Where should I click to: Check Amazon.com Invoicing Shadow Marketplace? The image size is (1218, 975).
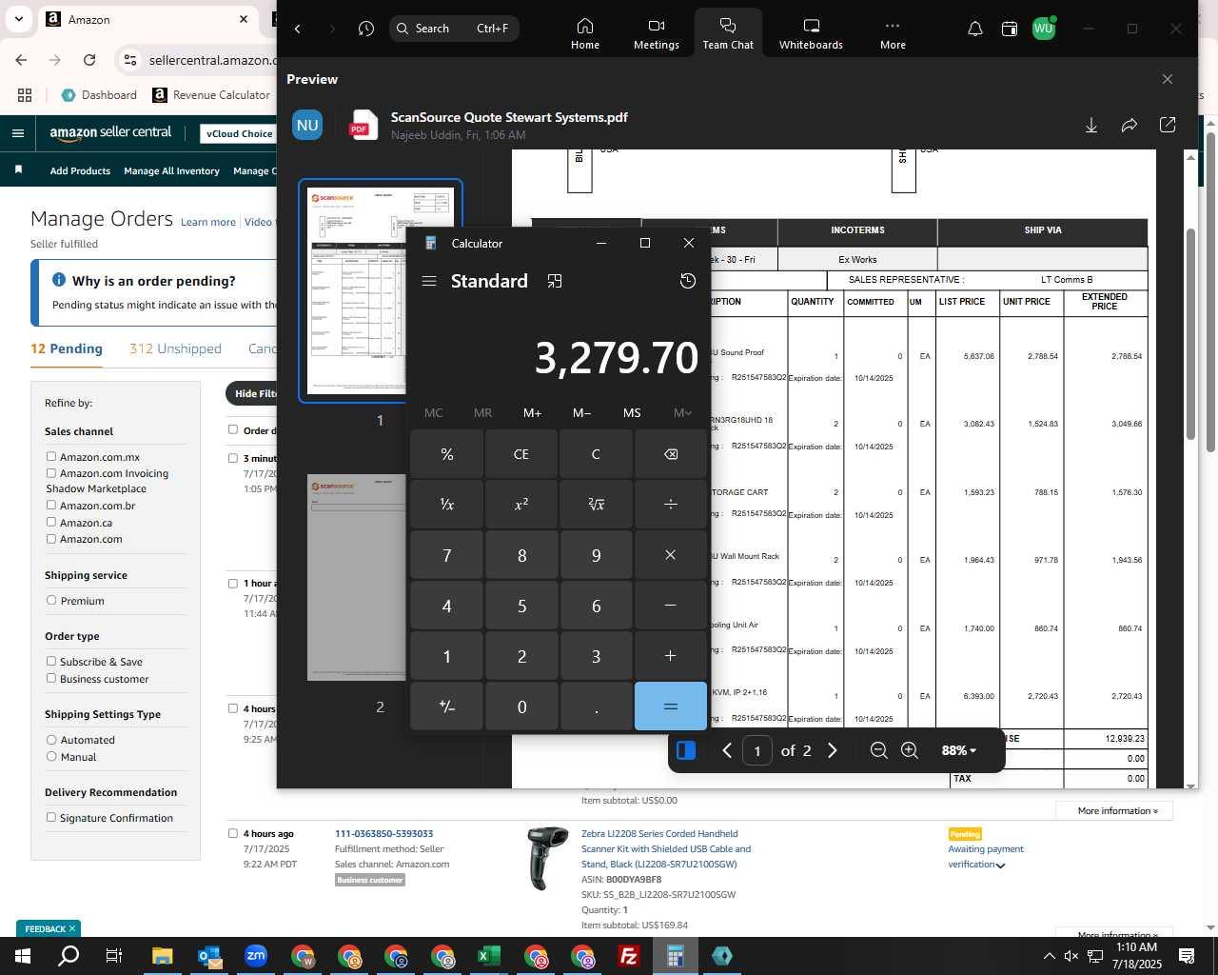(51, 473)
